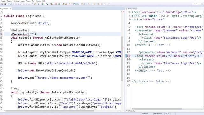Close the LoginTest.java editor tab
The height and width of the screenshot is (115, 204).
(11, 9)
